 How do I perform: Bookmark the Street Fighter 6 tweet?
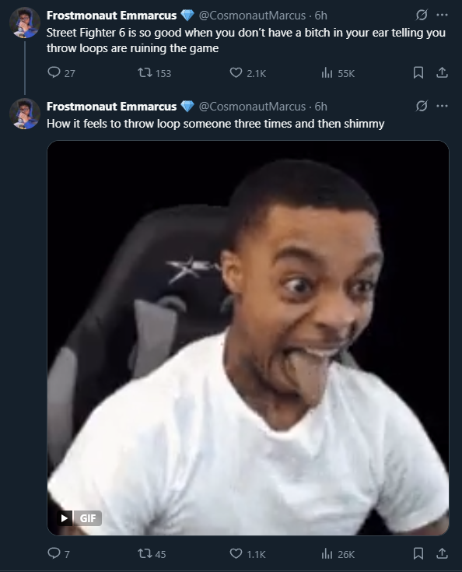pyautogui.click(x=418, y=72)
